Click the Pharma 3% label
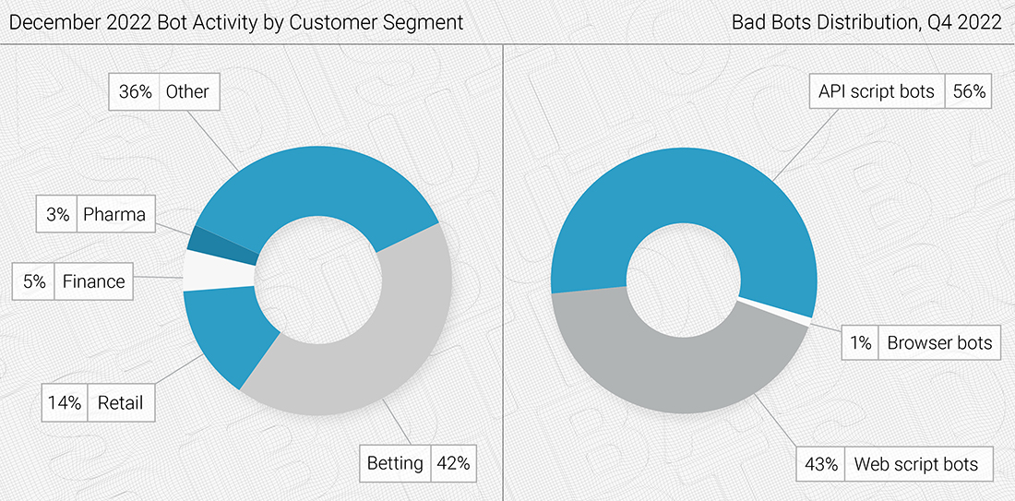 pos(97,214)
